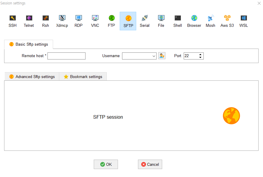The height and width of the screenshot is (177, 263).
Task: Select the SSH session type icon
Action: point(13,21)
